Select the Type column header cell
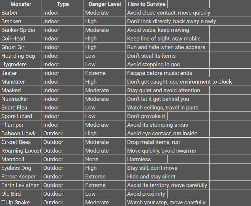Image resolution: width=251 pixels, height=206 pixels. click(63, 4)
